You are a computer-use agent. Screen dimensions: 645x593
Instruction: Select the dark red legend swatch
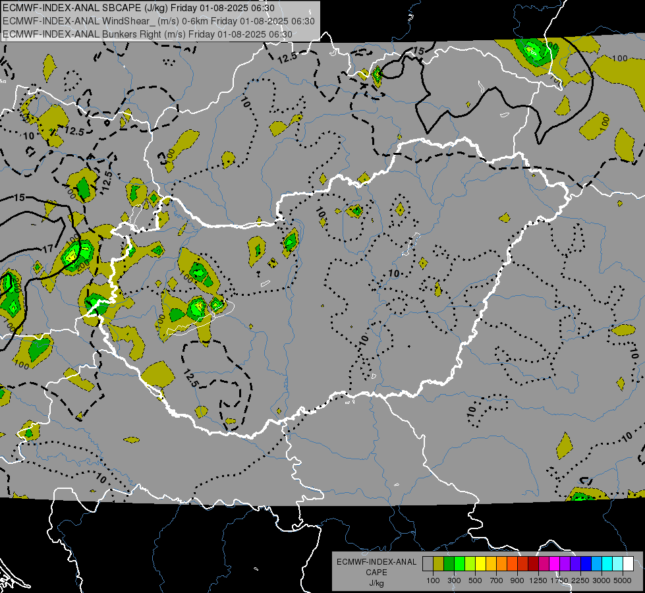(x=534, y=563)
